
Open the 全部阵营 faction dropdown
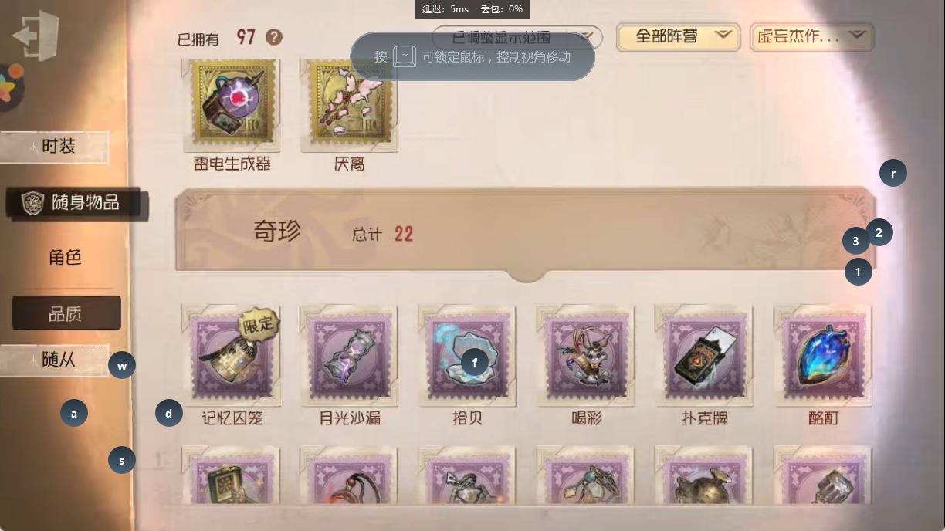point(679,36)
